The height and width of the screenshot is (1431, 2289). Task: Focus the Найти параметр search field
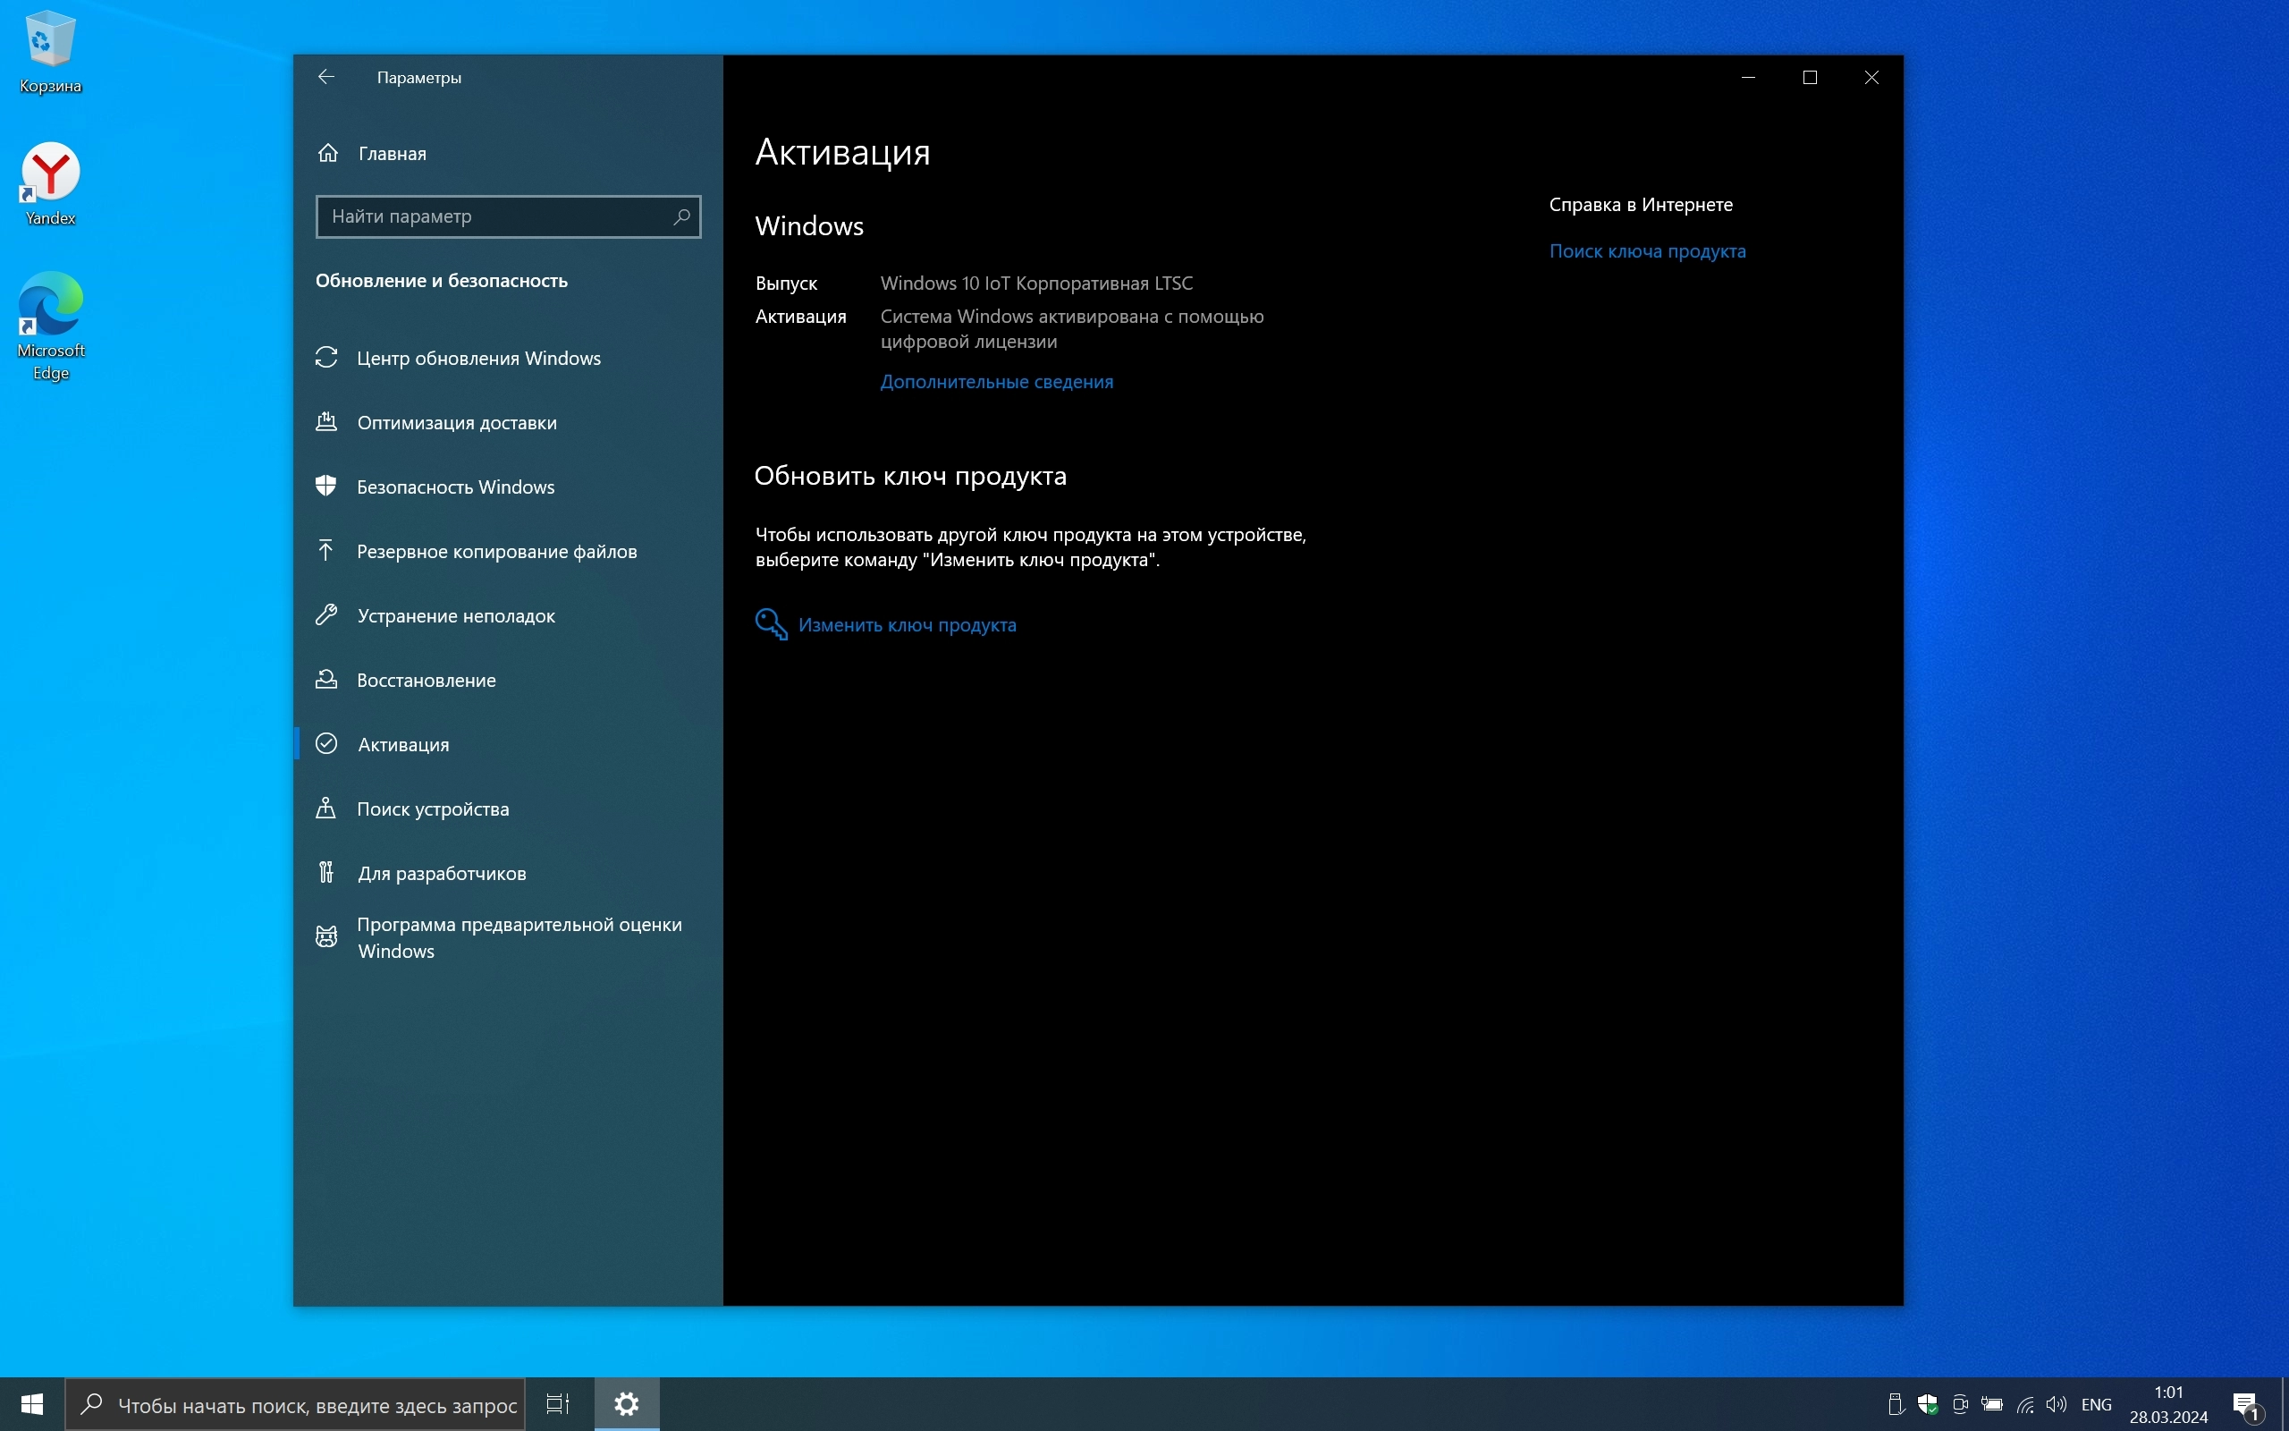(492, 216)
